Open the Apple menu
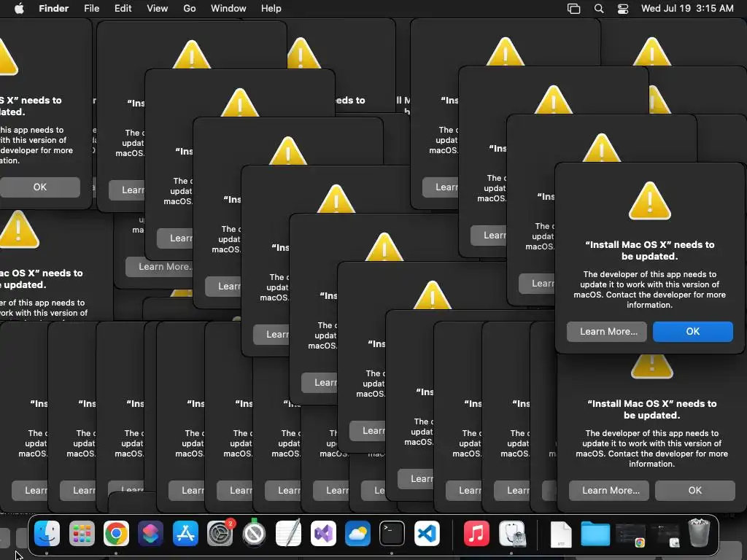The image size is (747, 560). click(19, 9)
